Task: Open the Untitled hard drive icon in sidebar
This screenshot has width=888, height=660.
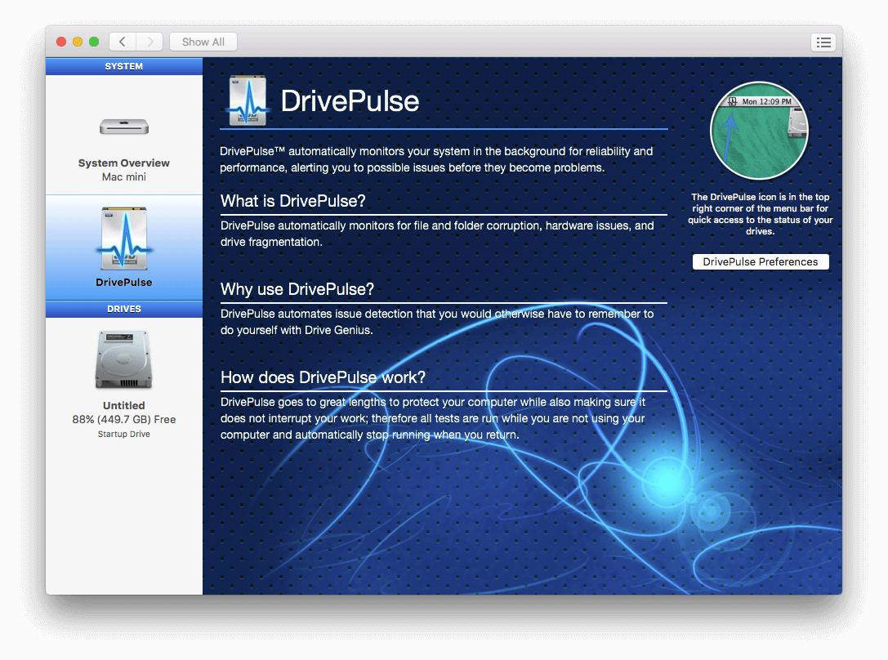Action: pos(123,358)
